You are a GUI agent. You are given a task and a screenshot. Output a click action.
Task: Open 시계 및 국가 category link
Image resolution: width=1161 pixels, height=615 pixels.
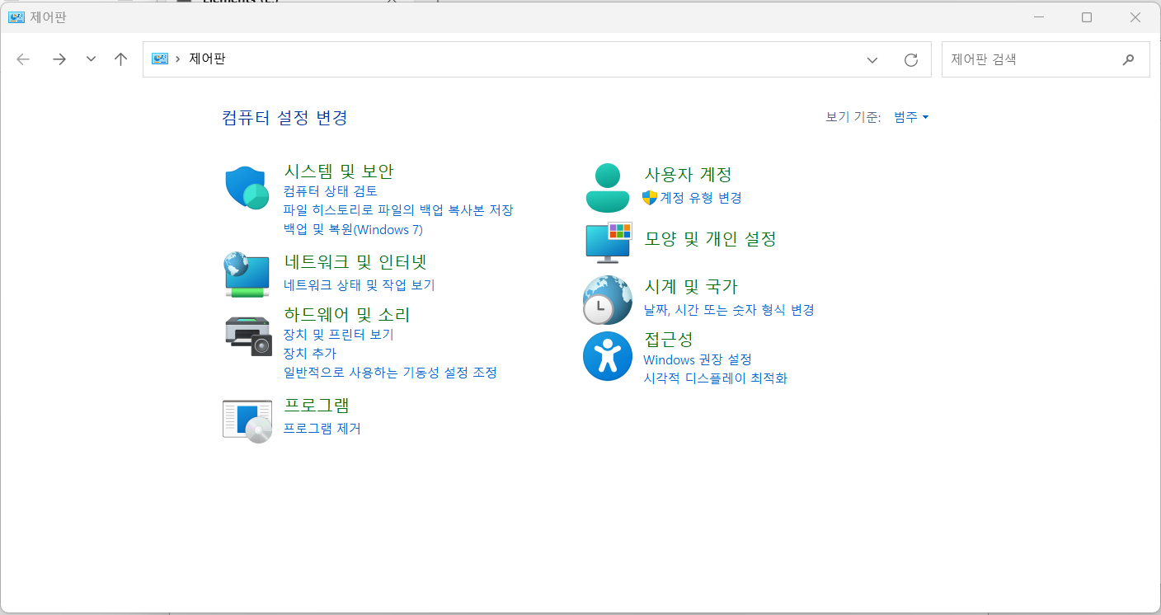coord(691,287)
